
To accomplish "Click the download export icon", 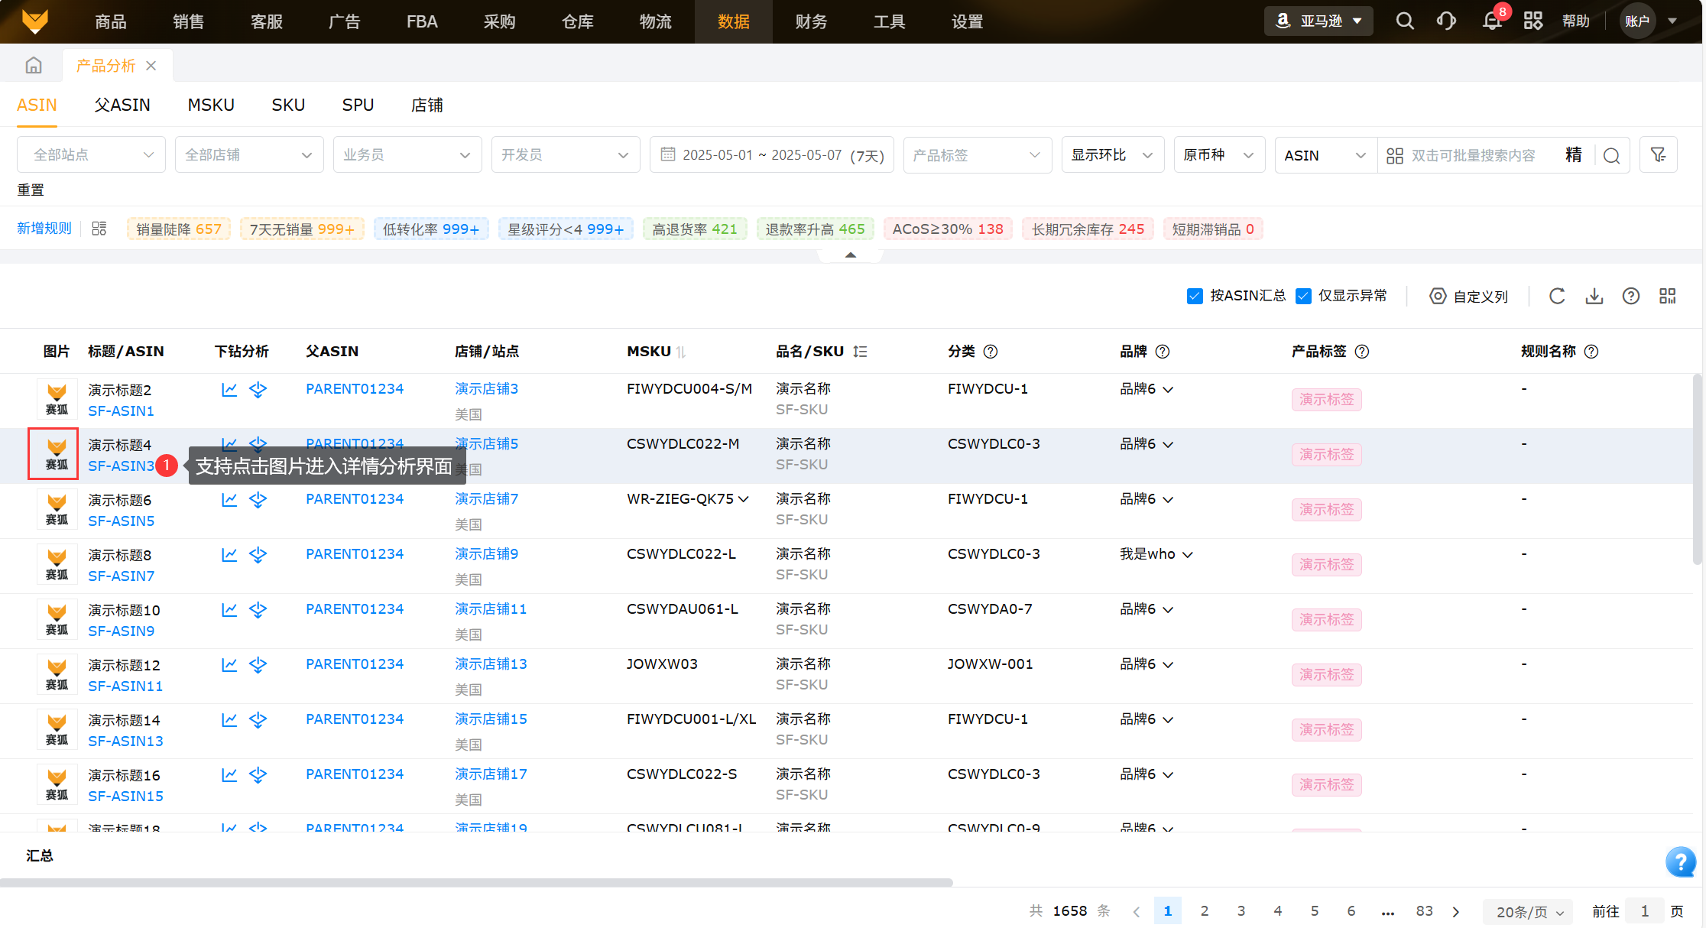I will (1594, 296).
